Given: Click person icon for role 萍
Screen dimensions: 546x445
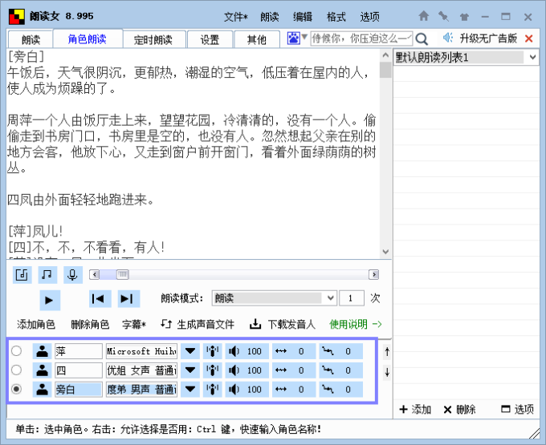Looking at the screenshot, I should [42, 351].
